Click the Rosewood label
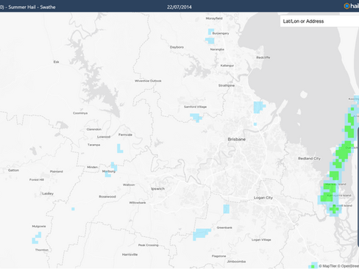This screenshot has width=359, height=269. (107, 196)
